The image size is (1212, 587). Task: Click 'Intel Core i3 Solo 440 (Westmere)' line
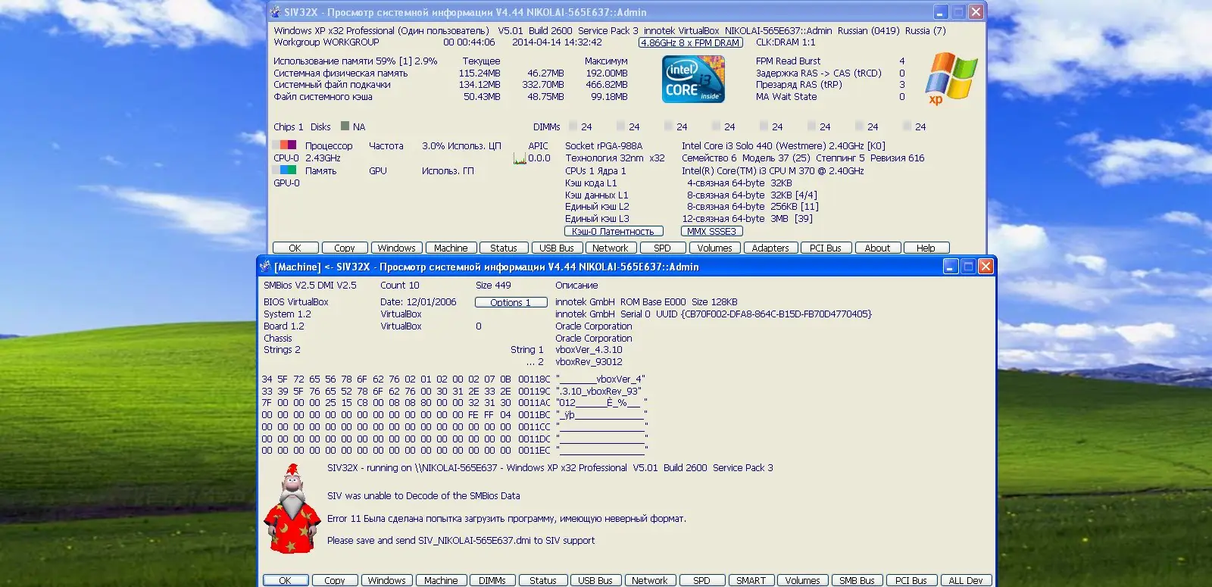pos(783,146)
